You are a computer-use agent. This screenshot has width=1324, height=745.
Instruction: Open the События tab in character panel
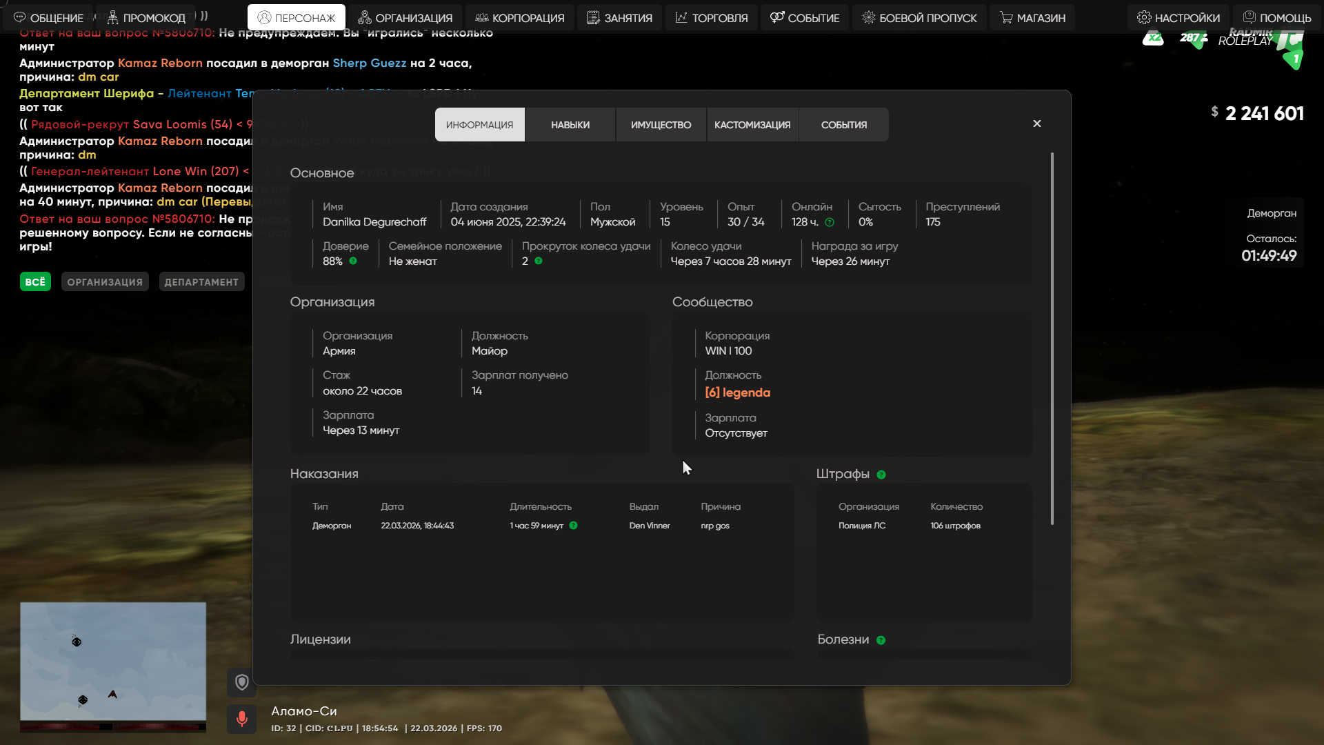(844, 125)
